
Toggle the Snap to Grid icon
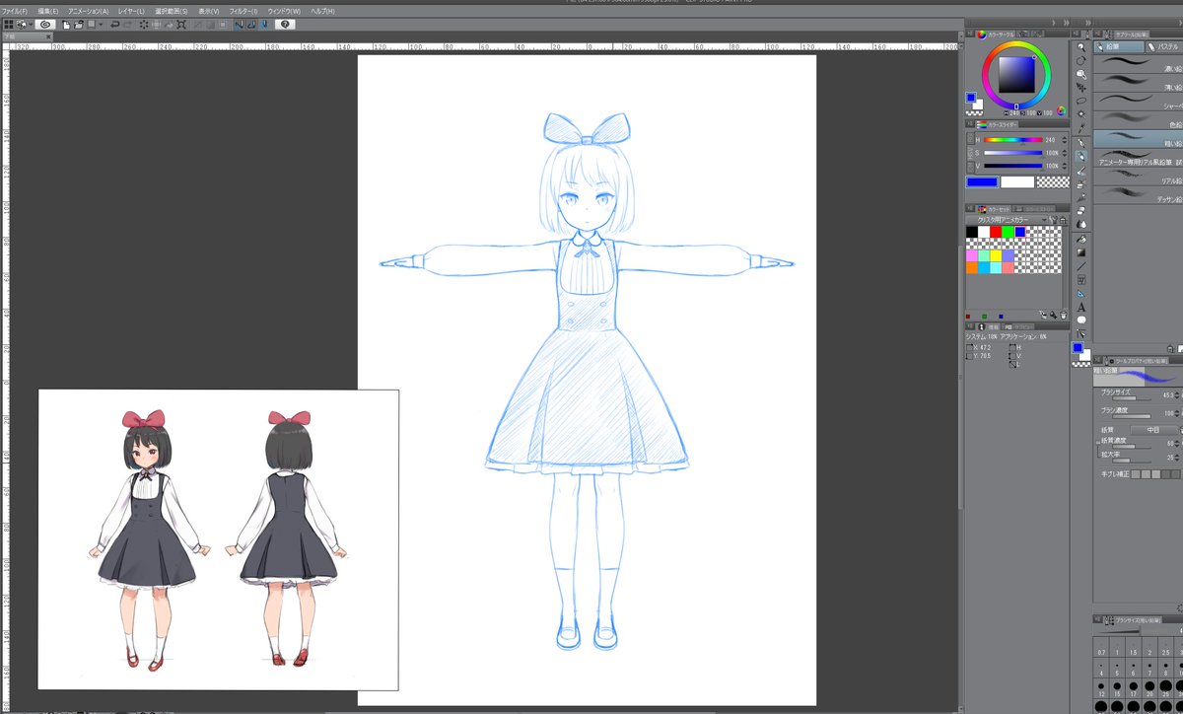pyautogui.click(x=264, y=25)
